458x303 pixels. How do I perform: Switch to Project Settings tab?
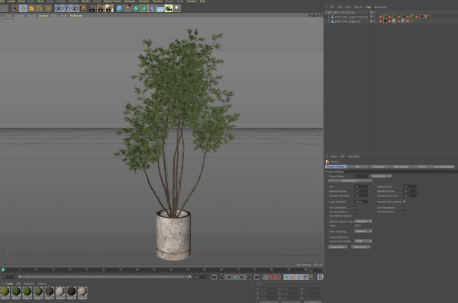point(336,167)
